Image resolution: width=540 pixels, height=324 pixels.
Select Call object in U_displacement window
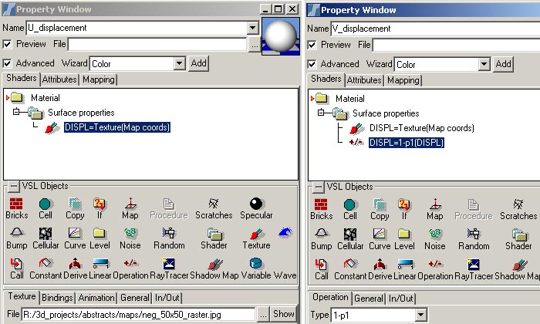click(x=16, y=269)
